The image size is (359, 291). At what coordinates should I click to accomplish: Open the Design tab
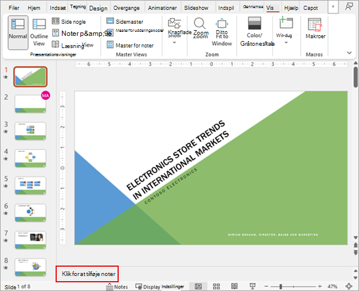tap(98, 8)
